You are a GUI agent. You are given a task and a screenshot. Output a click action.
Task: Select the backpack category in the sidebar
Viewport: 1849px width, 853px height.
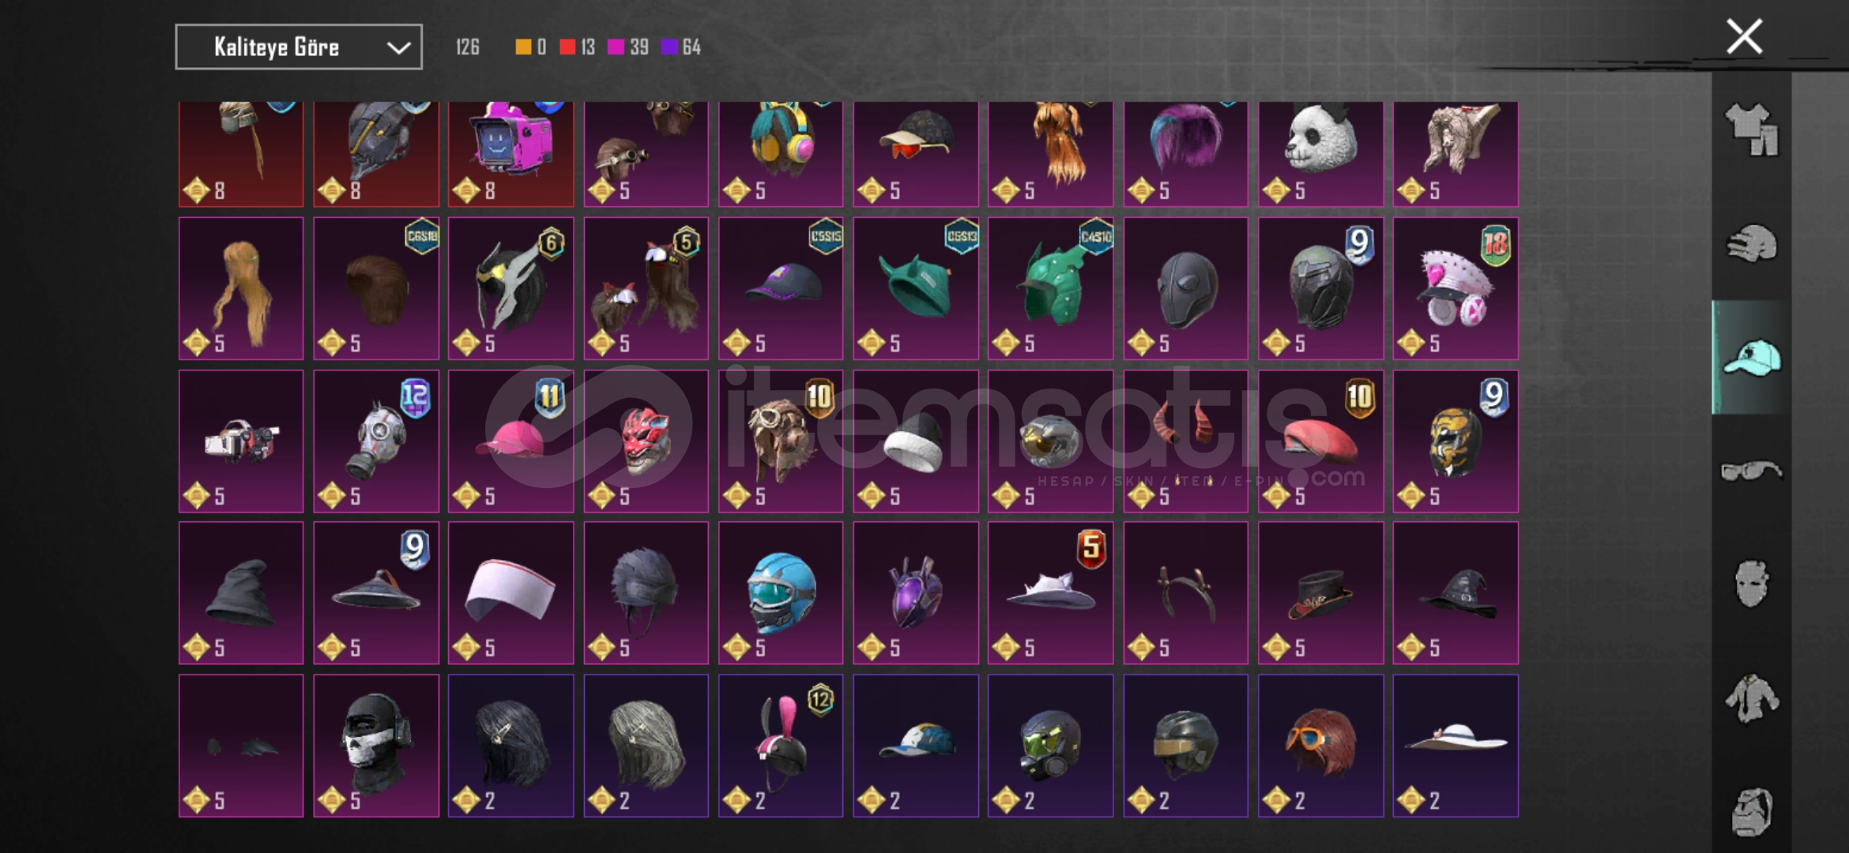click(x=1751, y=812)
